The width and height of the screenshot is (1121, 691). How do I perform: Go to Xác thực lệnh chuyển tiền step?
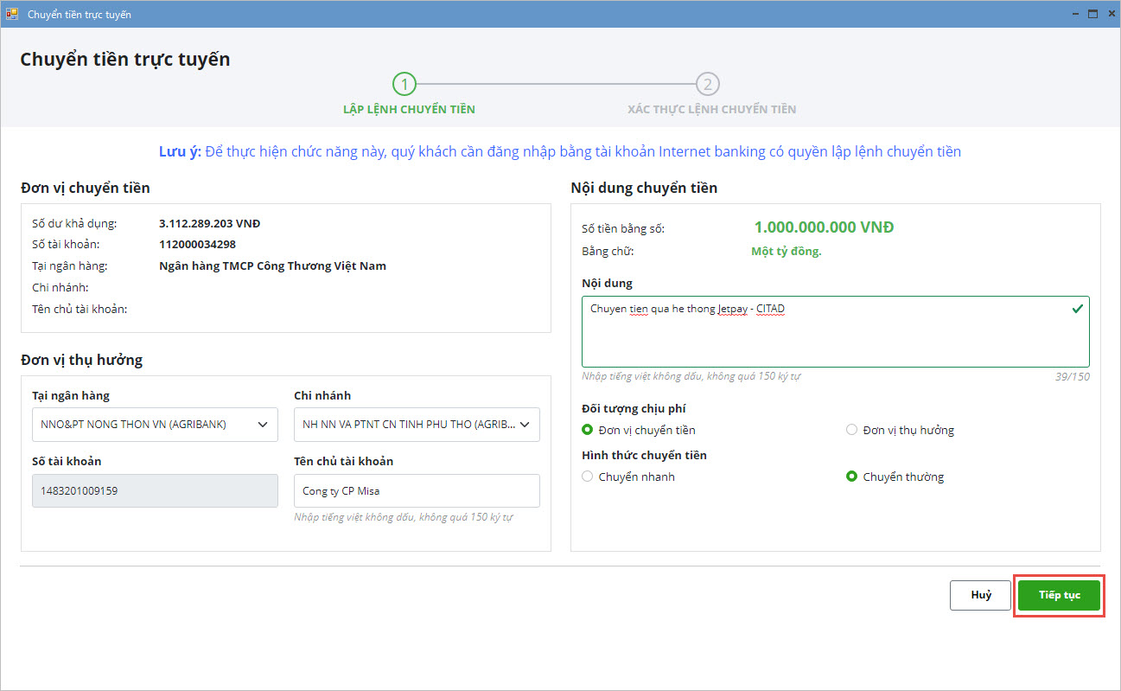pos(711,110)
